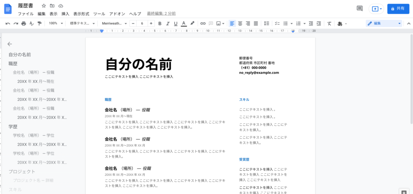Open line spacing options
Image resolution: width=413 pixels, height=194 pixels.
pos(266,23)
